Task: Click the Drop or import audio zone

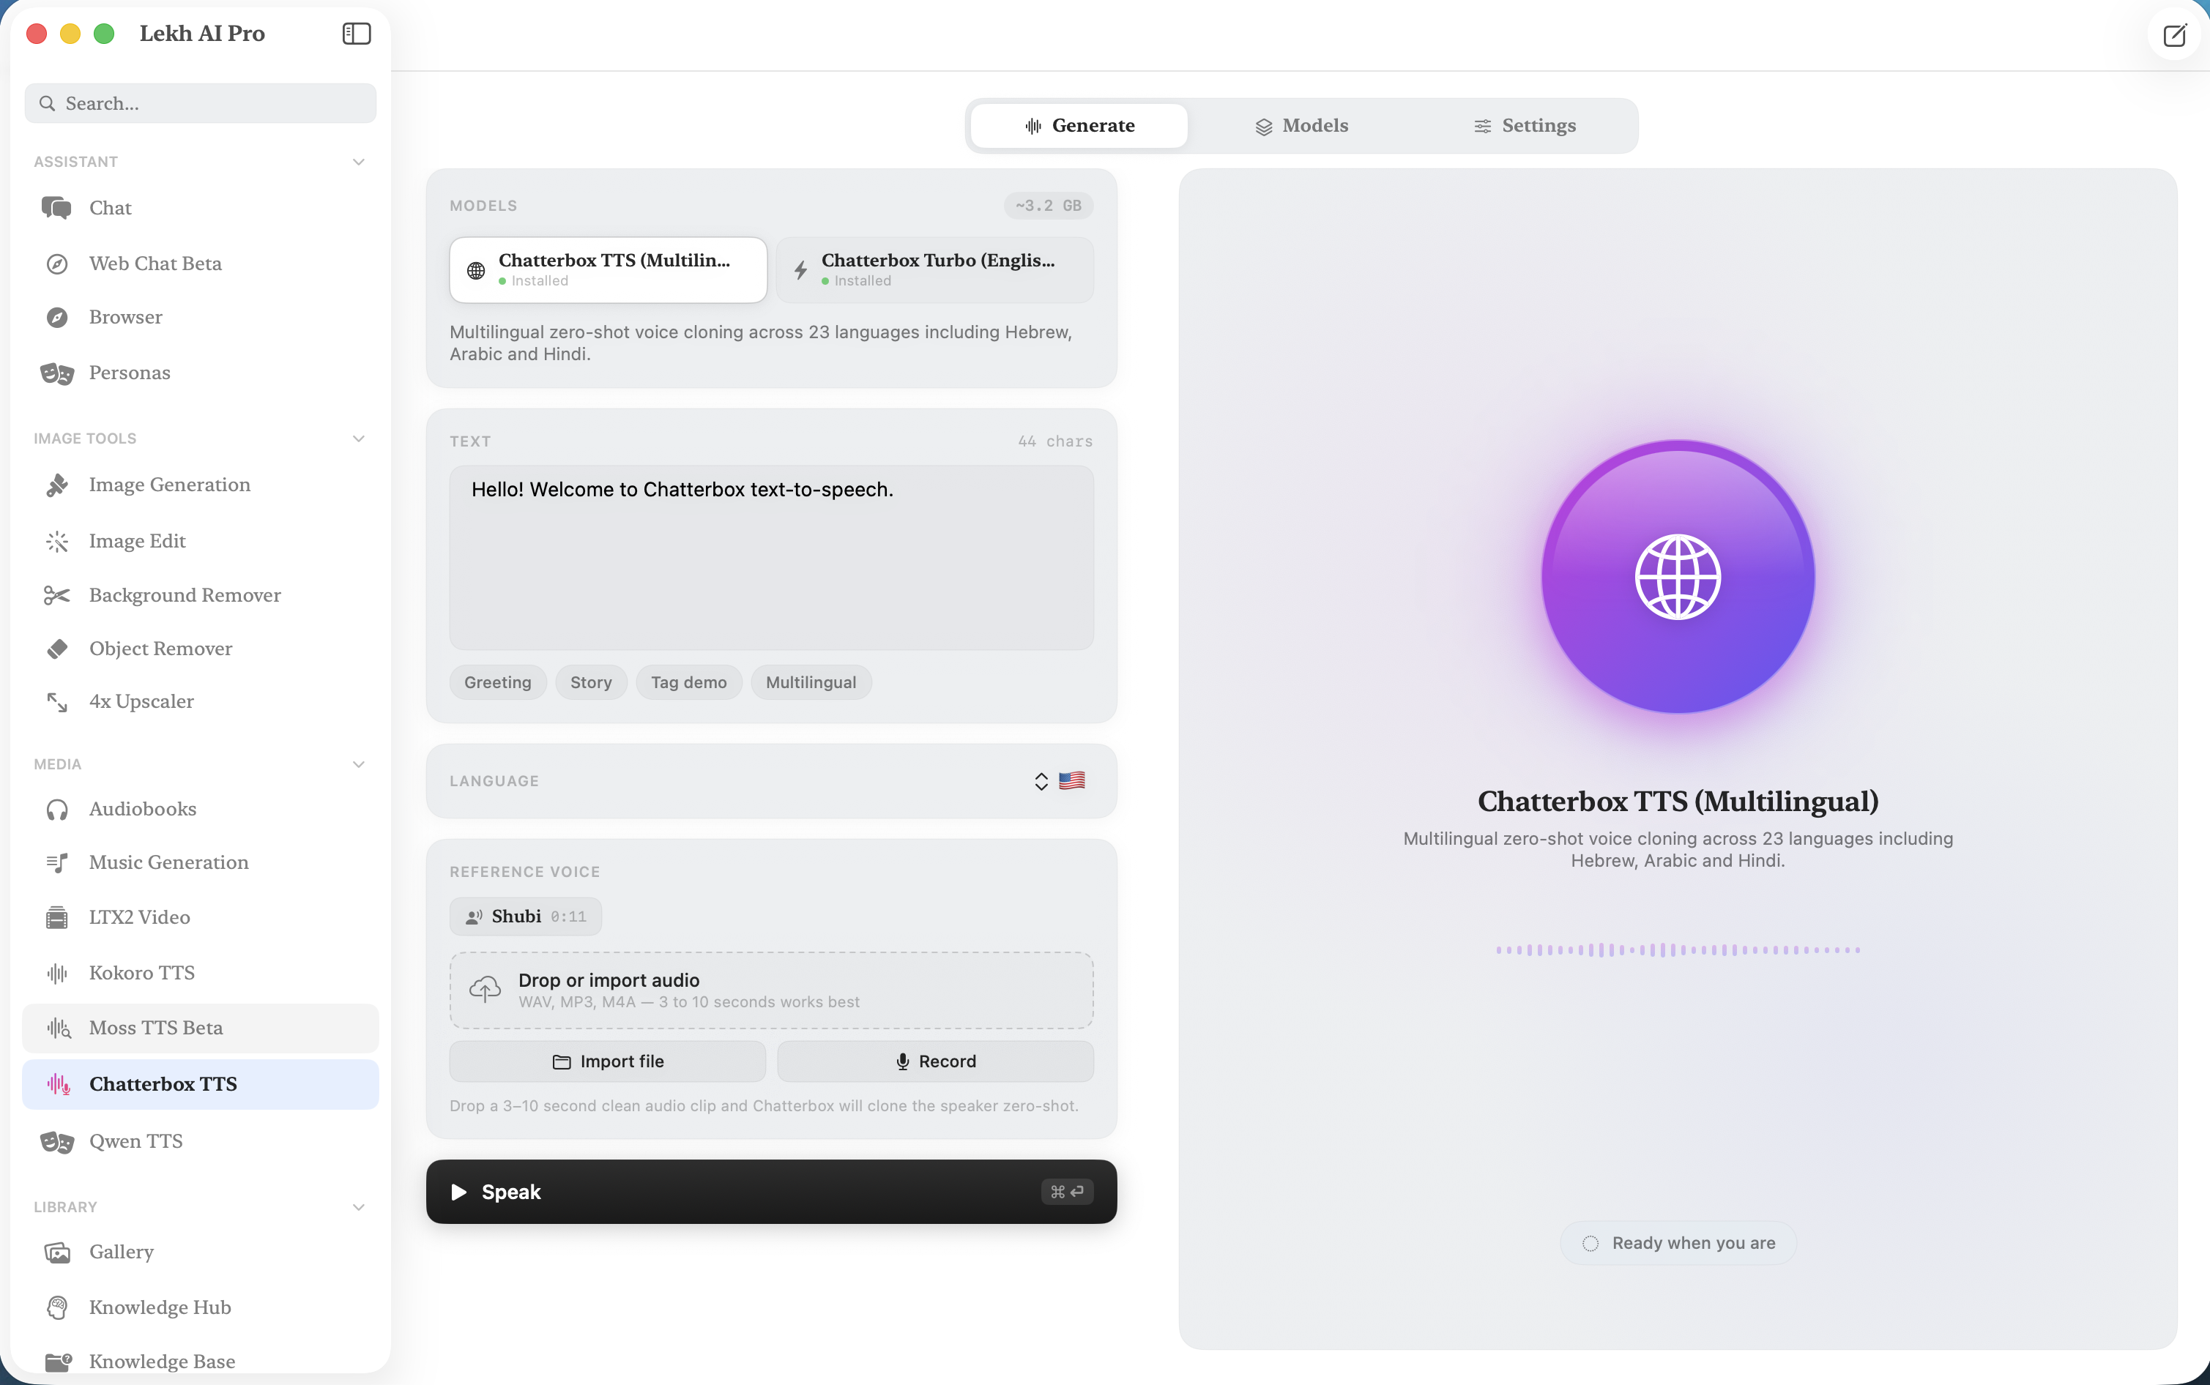Action: coord(772,990)
